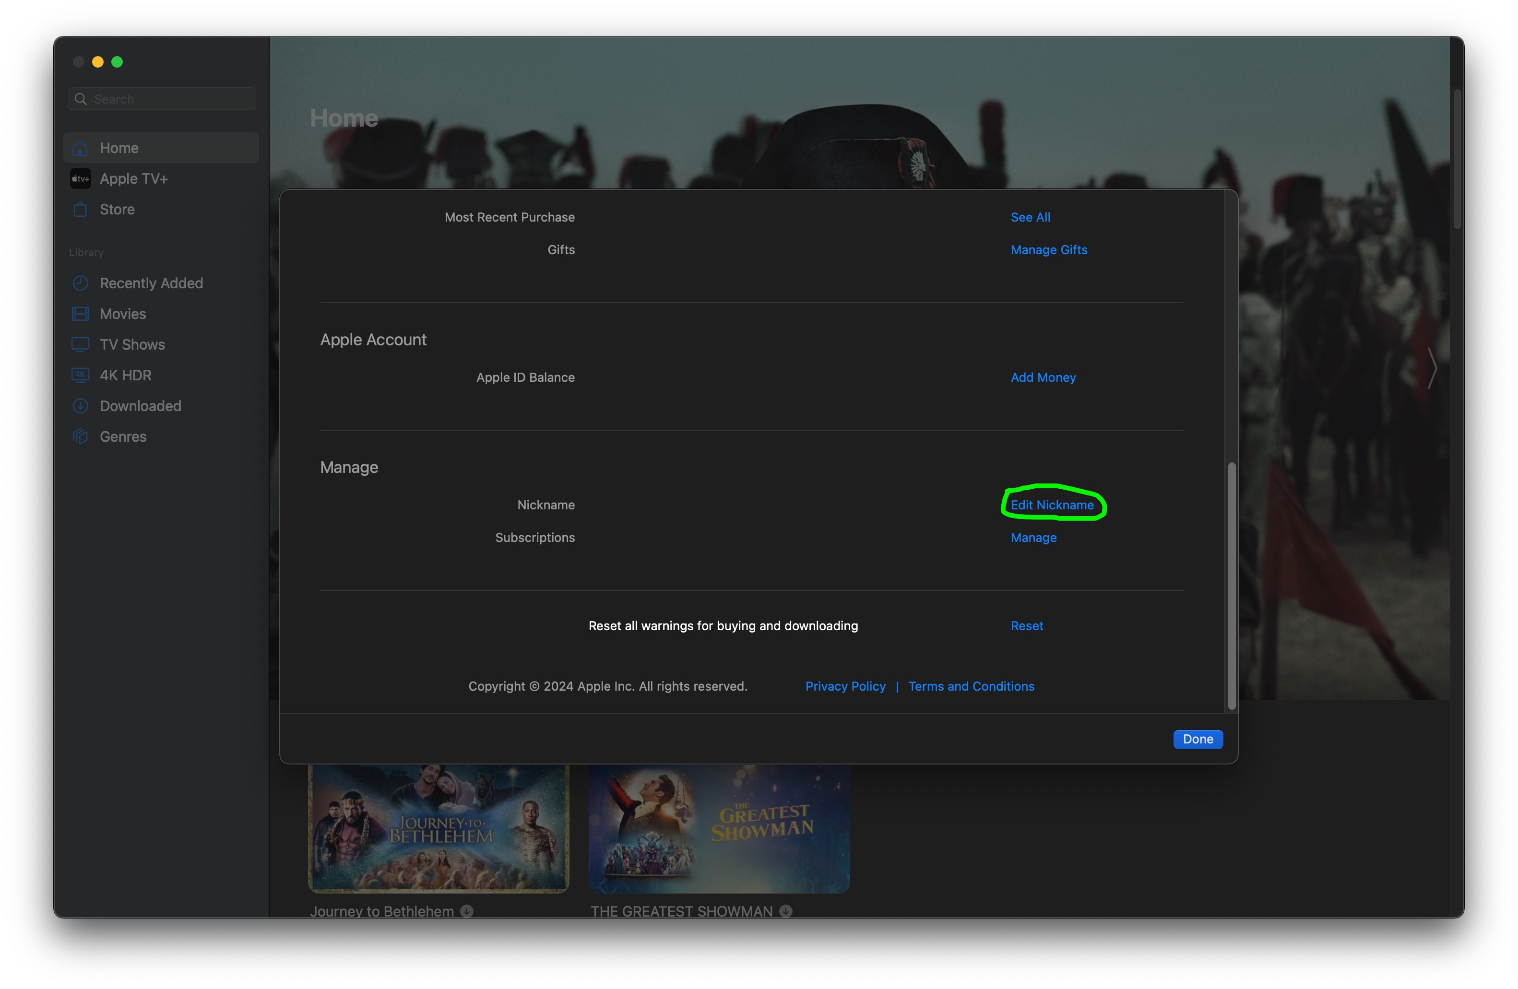Click the Home house icon in sidebar
This screenshot has height=989, width=1518.
81,148
